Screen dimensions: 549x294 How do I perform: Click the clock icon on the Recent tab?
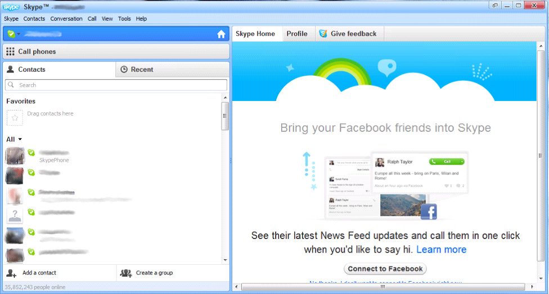pyautogui.click(x=124, y=70)
